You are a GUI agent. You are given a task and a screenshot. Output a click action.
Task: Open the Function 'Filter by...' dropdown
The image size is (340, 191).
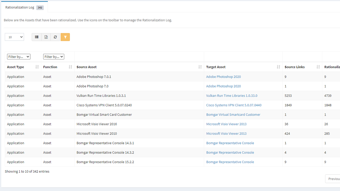pos(54,57)
